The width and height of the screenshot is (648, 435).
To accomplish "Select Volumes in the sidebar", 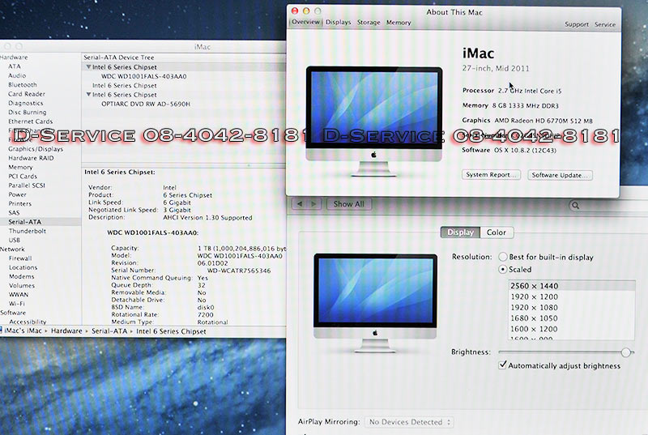I will tap(22, 285).
